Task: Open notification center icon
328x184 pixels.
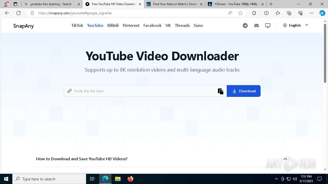Action: coord(320,179)
